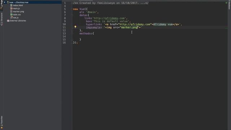Click the main.js file icon
Viewport: 231px width, 130px height.
pyautogui.click(x=11, y=8)
